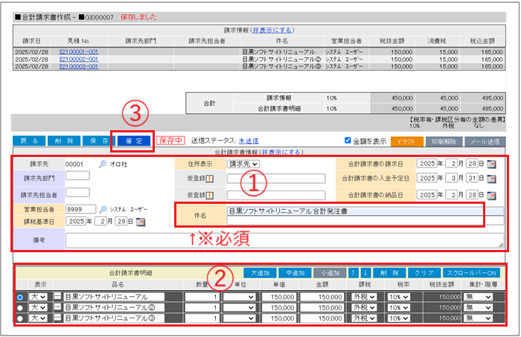Open estimate link E2100001-001
The width and height of the screenshot is (521, 337).
(78, 51)
